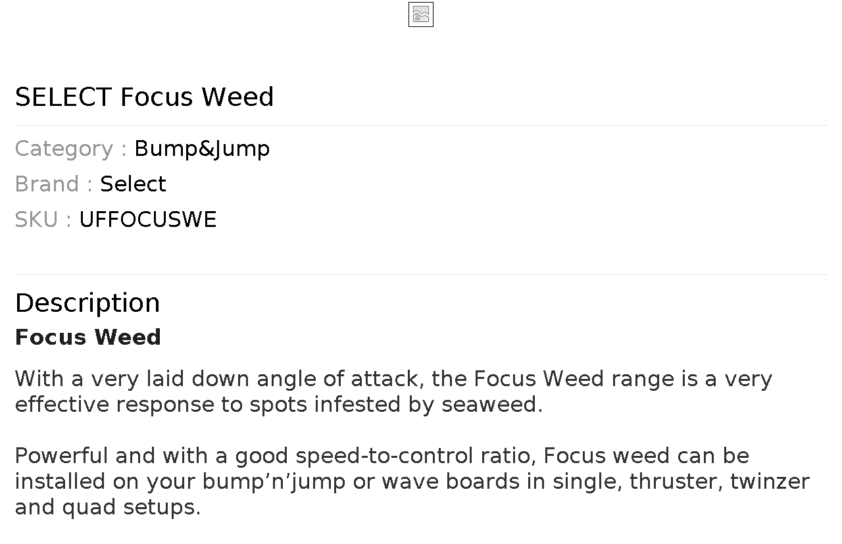Click the bold Focus Weed subheading
The image size is (842, 544).
pyautogui.click(x=87, y=337)
